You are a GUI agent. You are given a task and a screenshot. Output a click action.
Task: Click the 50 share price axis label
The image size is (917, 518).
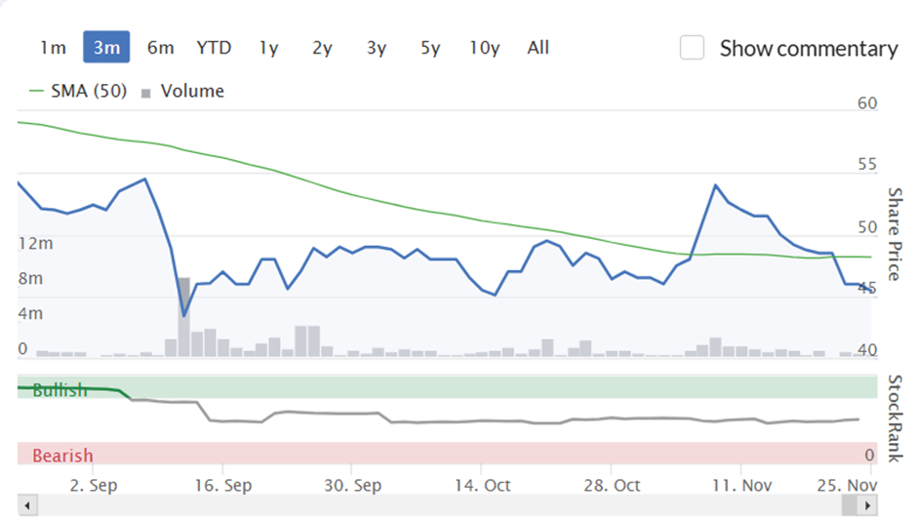coord(867,227)
